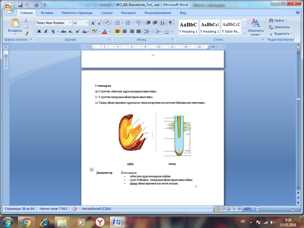Switch to the Вставка ribbon tab
304x228 pixels.
tap(47, 13)
